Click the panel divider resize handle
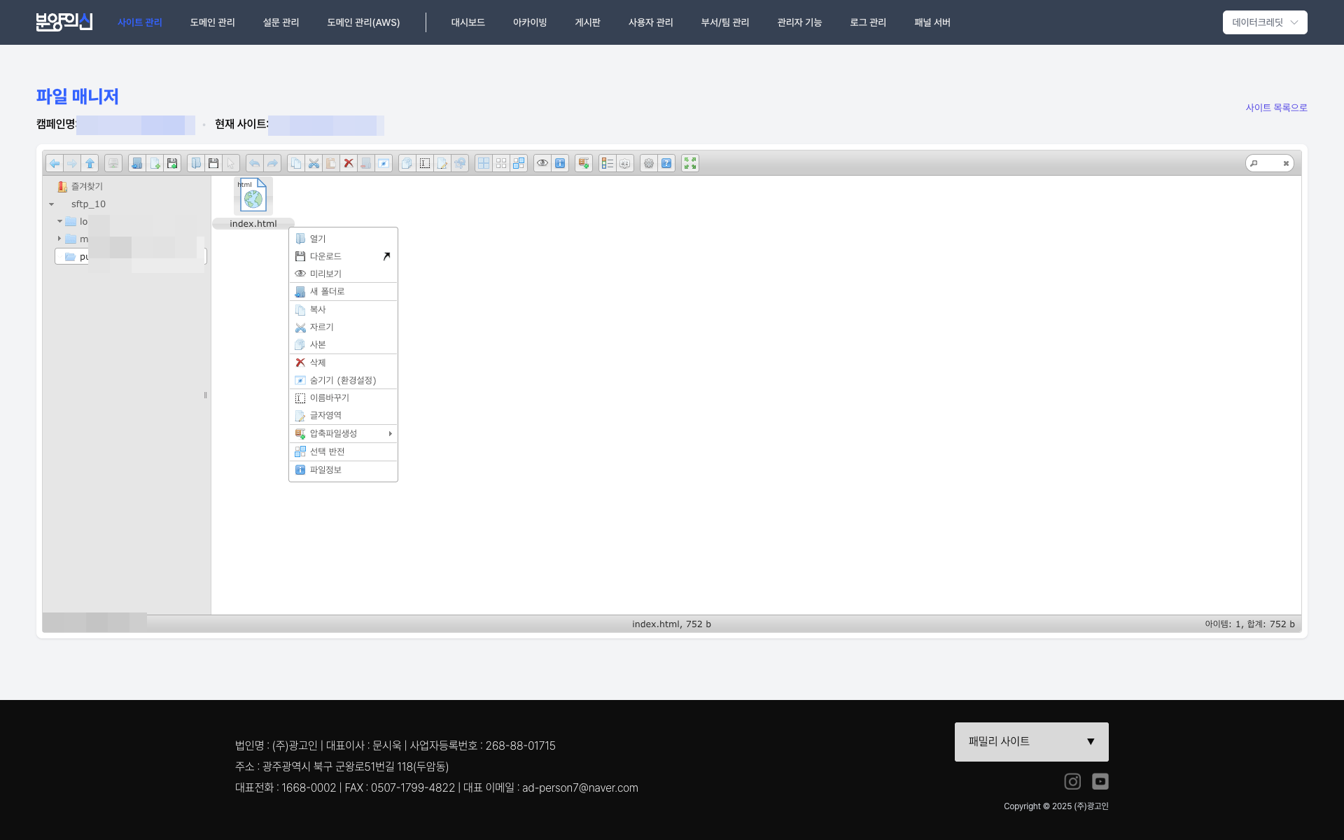1344x840 pixels. click(x=205, y=395)
